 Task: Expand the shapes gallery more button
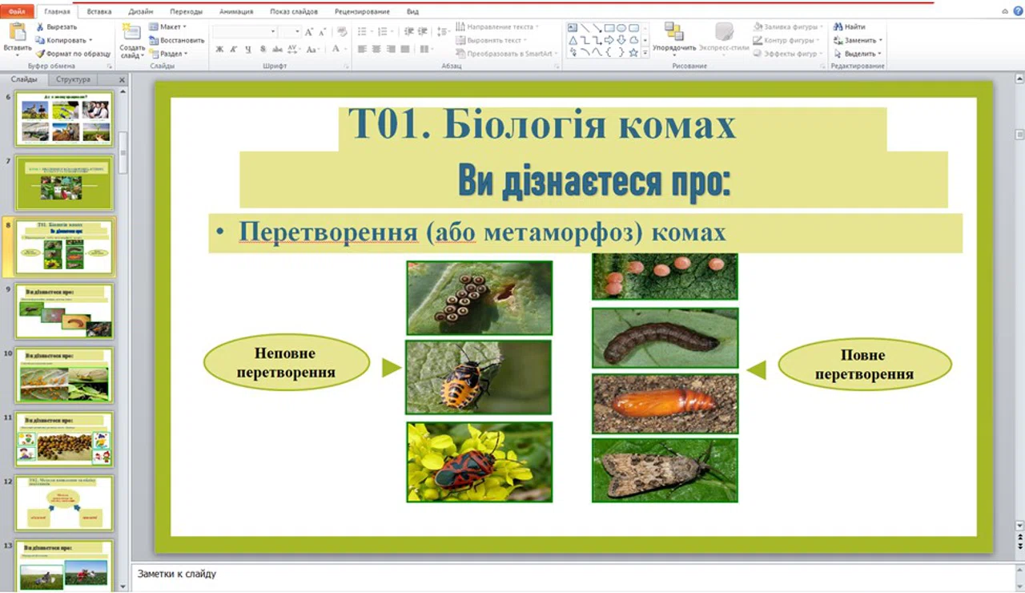click(x=645, y=52)
